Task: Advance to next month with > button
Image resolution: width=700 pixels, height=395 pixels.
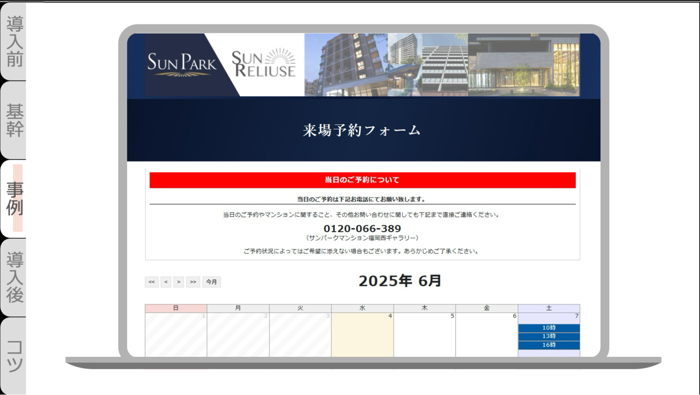Action: [179, 282]
